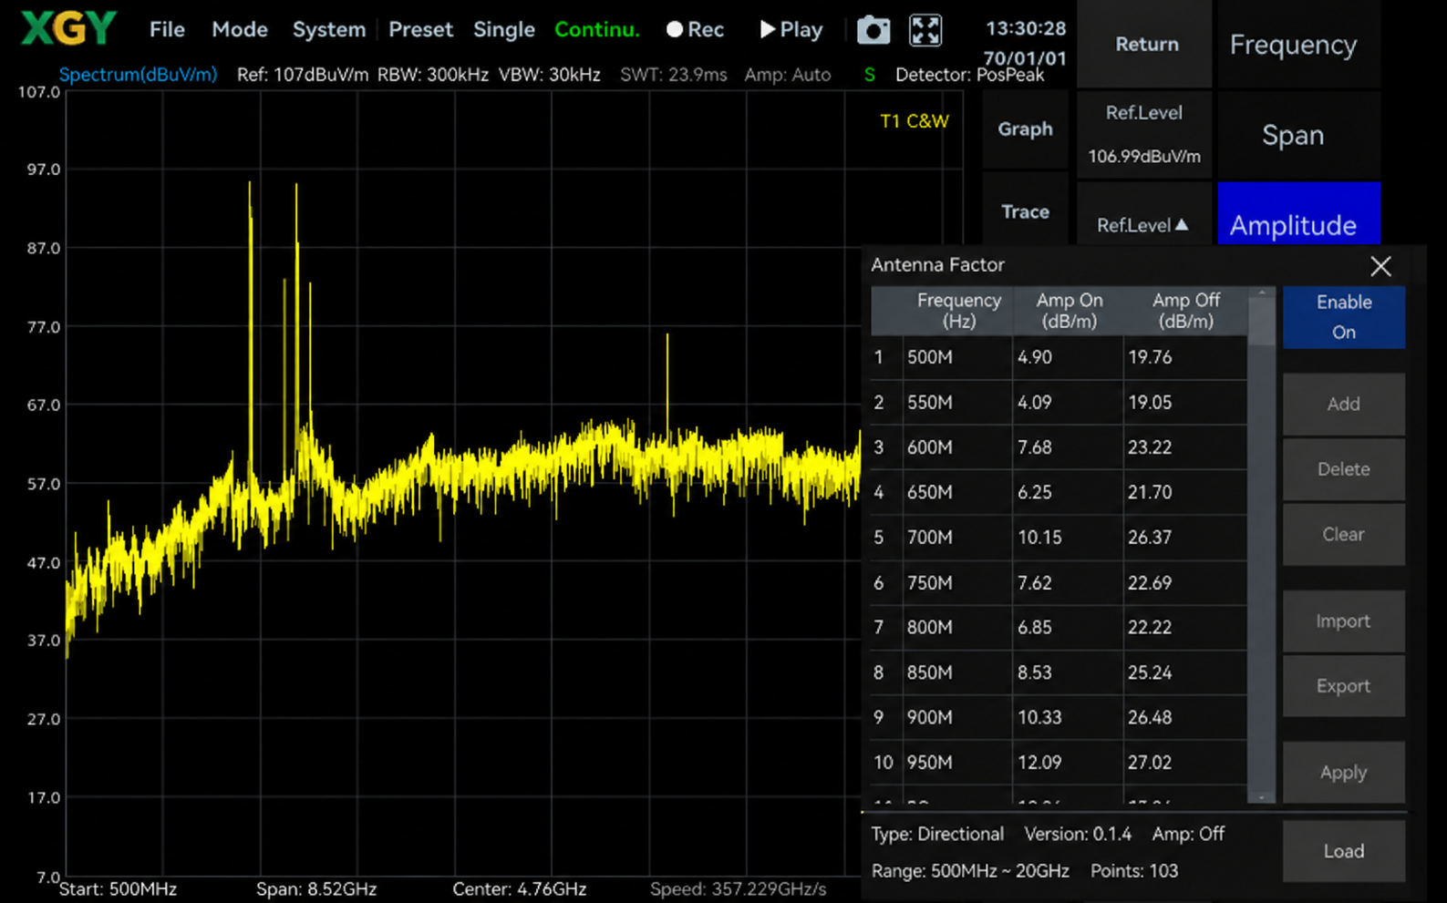
Task: Click the table scrollbar up arrow
Action: point(1262,292)
